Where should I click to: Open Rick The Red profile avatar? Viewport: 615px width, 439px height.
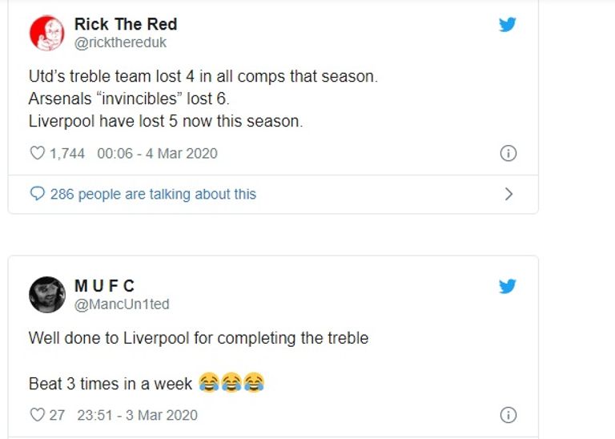(x=46, y=33)
